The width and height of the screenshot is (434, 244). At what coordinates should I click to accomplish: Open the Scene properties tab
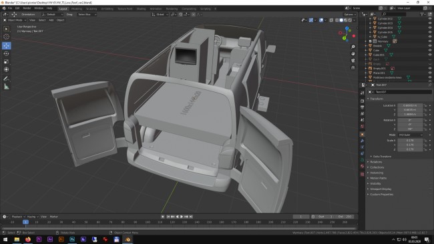coord(363,120)
